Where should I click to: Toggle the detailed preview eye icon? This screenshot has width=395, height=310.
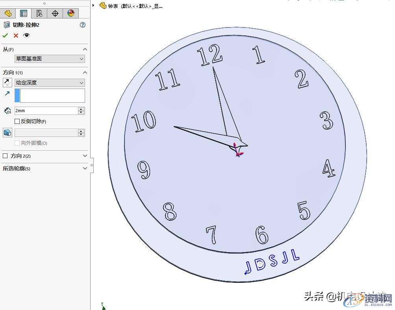pyautogui.click(x=26, y=35)
